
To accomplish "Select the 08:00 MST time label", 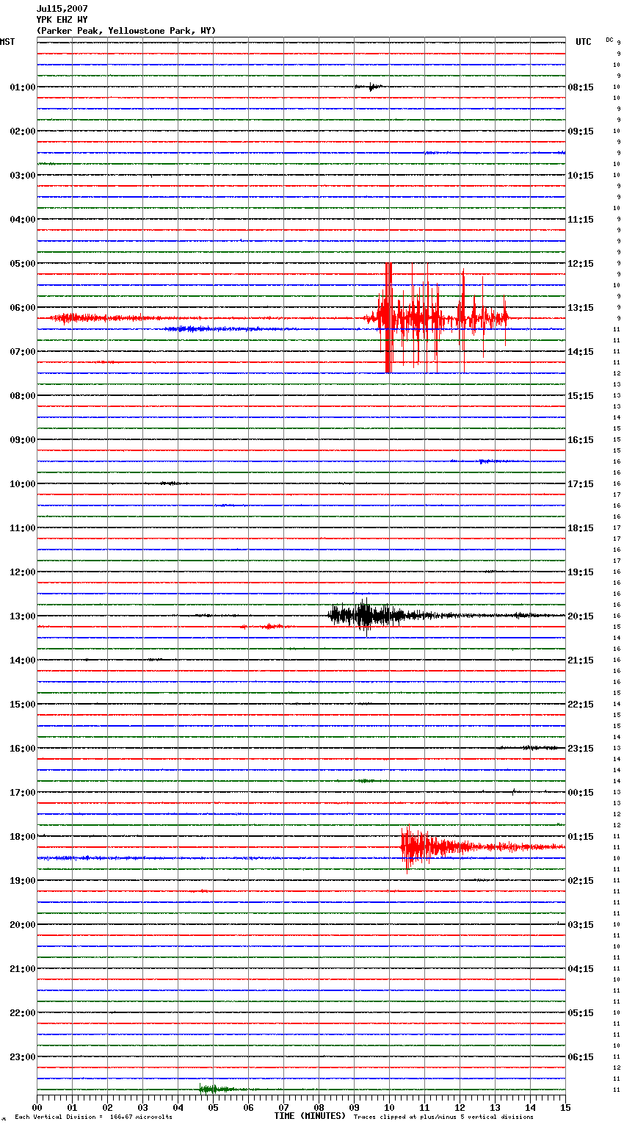I will coord(23,396).
